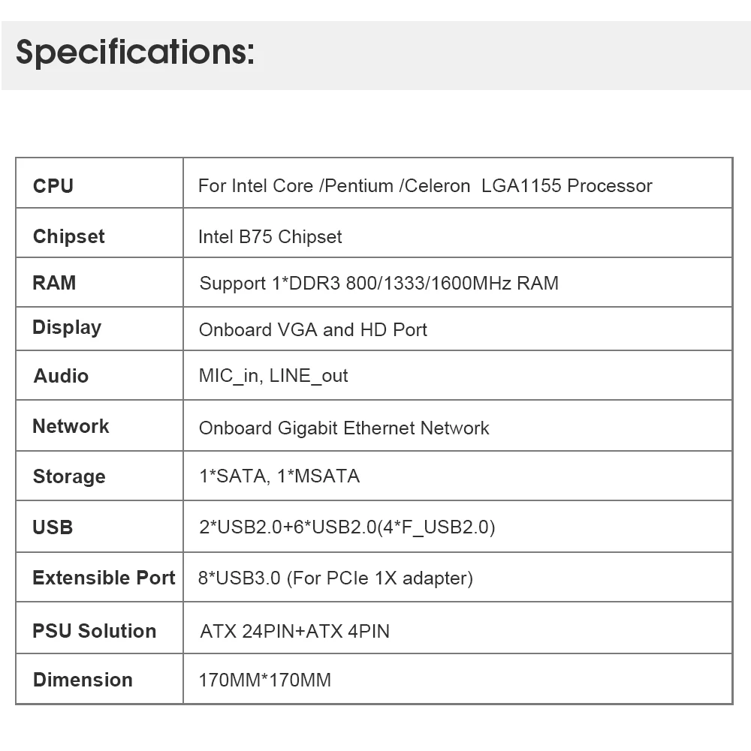Click the Chipset row label
This screenshot has width=751, height=751.
pyautogui.click(x=68, y=236)
